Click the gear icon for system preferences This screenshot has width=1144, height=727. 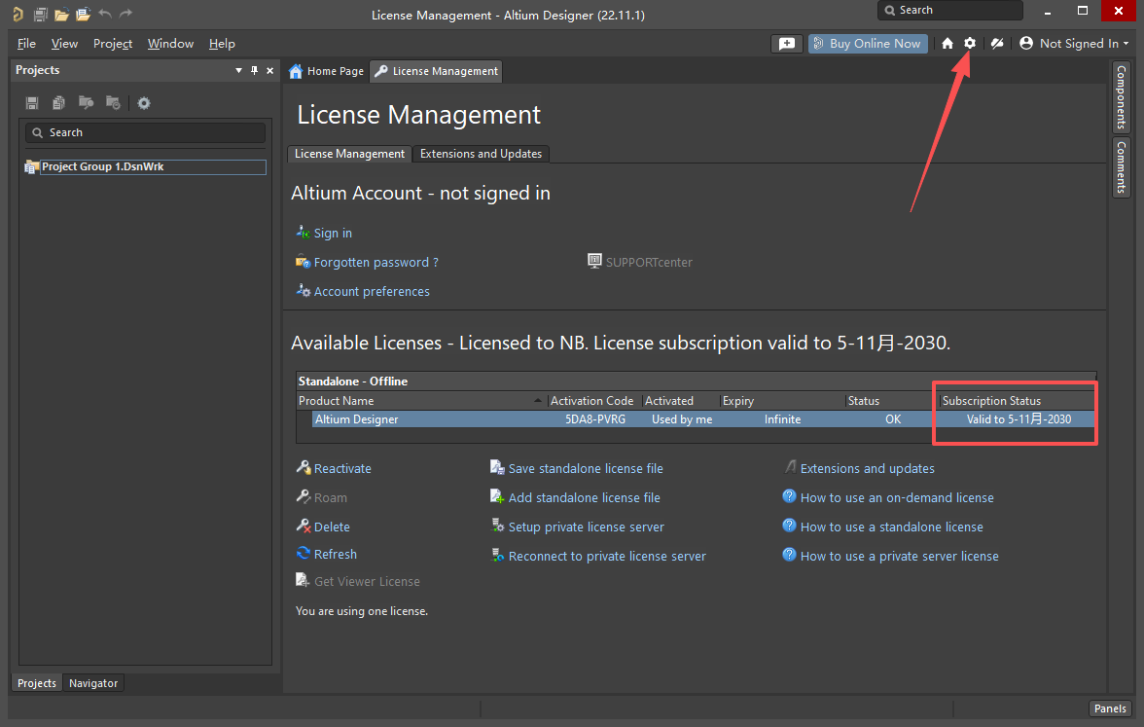click(x=970, y=43)
